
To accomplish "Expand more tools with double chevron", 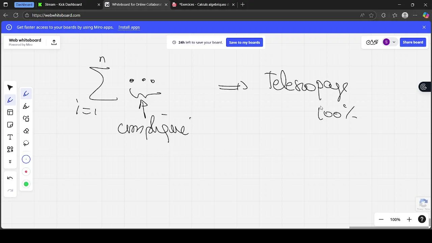I will [x=10, y=162].
